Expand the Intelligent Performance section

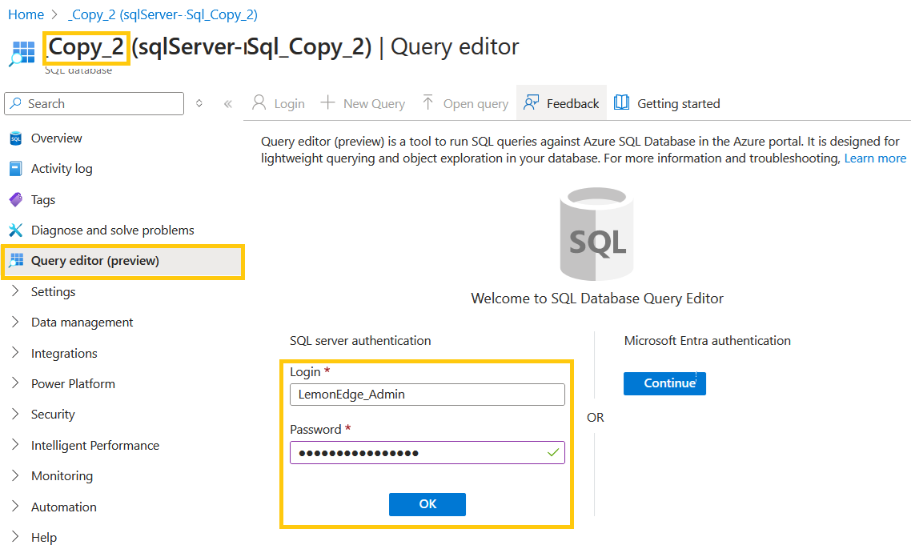(x=16, y=445)
